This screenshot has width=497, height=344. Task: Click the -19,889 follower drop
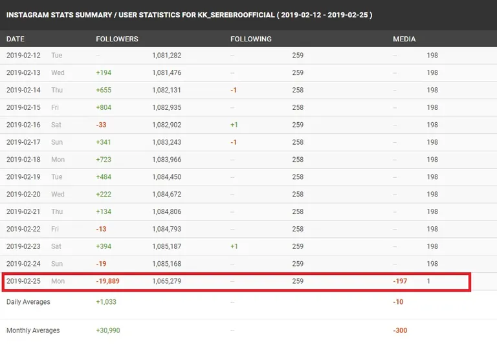pos(108,281)
